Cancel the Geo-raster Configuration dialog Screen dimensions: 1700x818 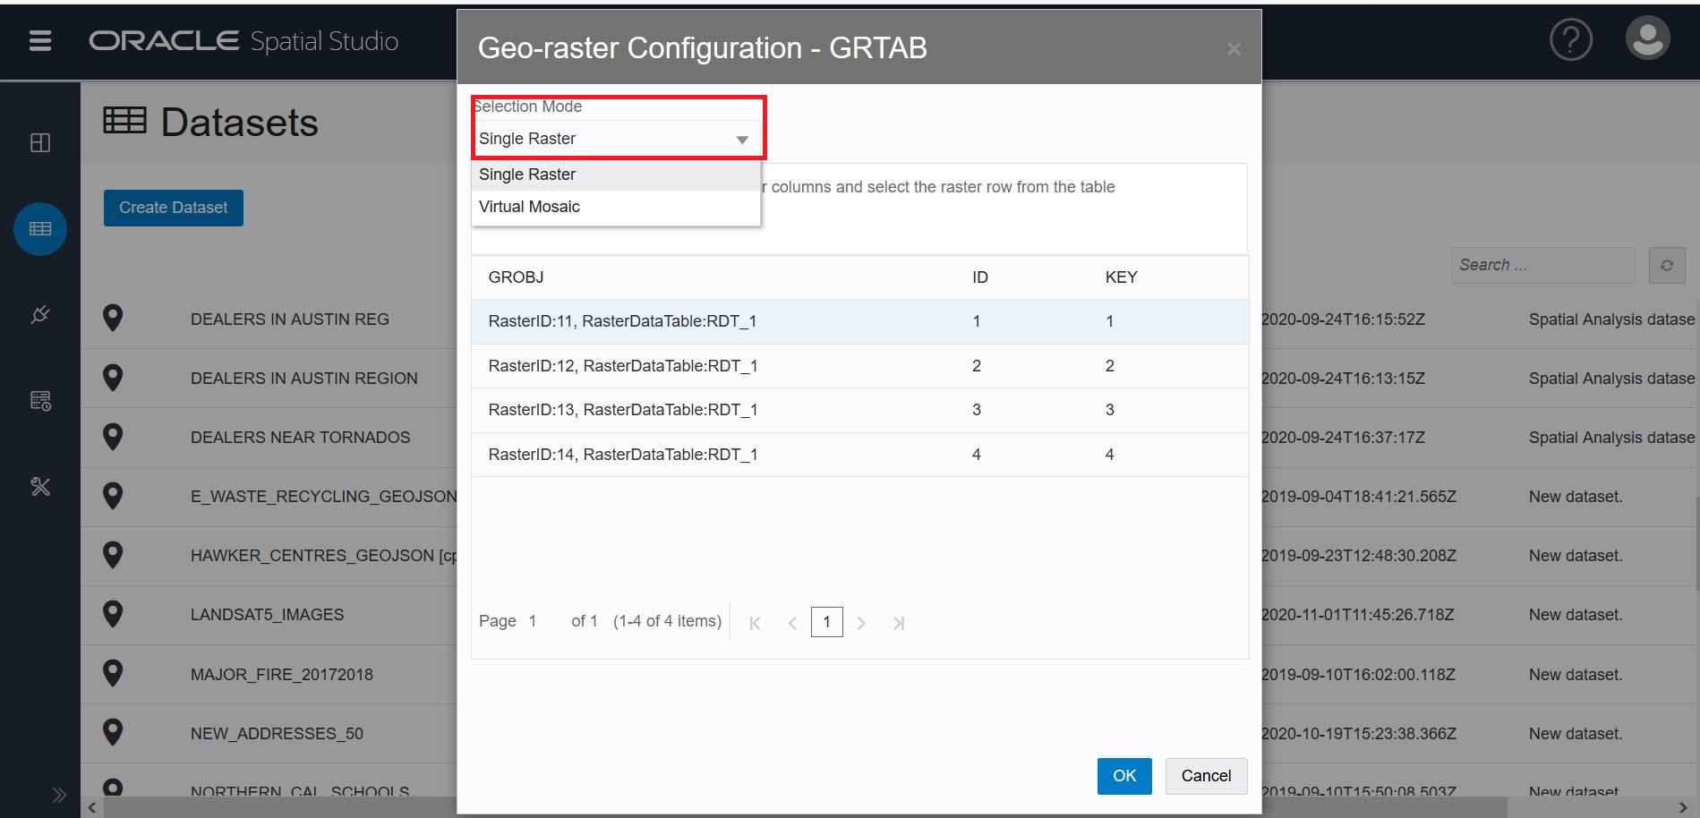[1205, 776]
